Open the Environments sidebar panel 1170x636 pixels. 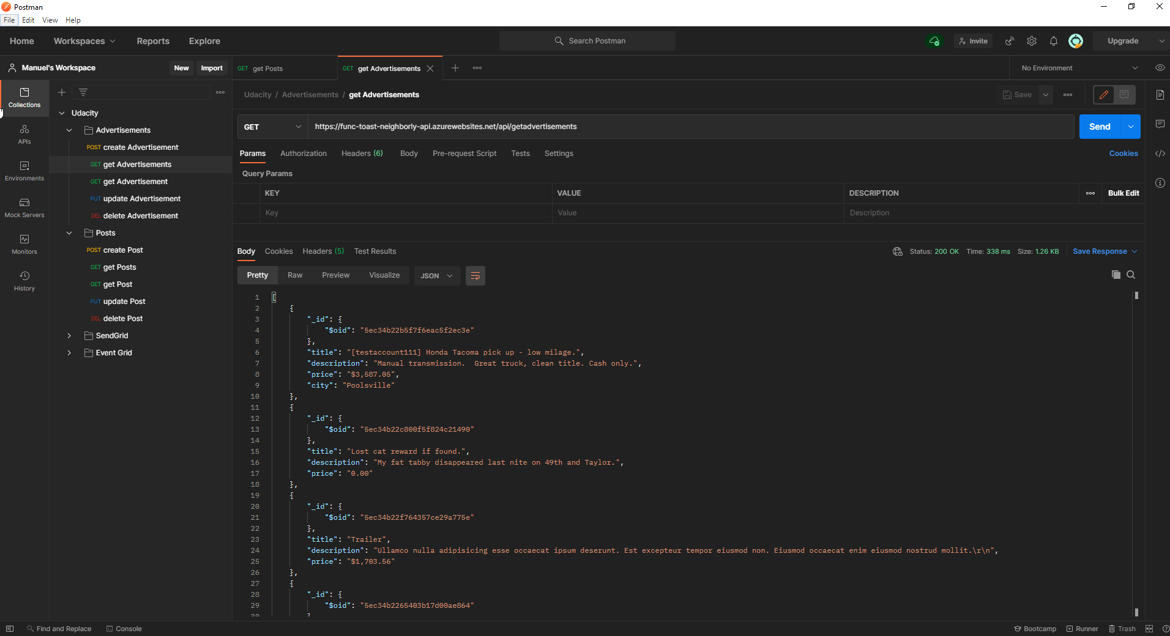(x=24, y=171)
